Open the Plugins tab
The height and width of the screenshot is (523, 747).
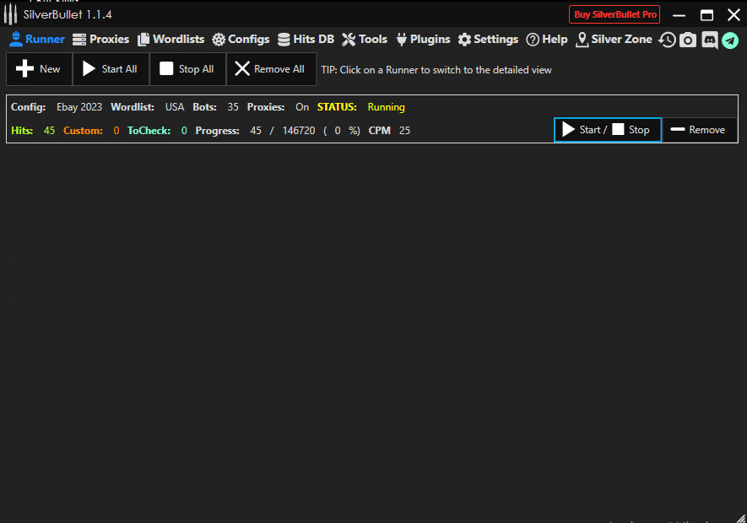(x=423, y=39)
